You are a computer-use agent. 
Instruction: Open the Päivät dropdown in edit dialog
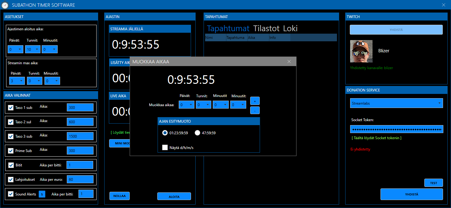[186, 105]
